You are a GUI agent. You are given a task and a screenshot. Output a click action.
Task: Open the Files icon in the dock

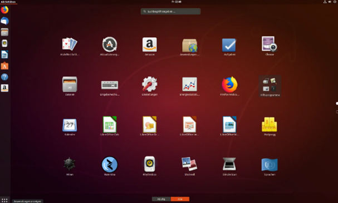4,32
